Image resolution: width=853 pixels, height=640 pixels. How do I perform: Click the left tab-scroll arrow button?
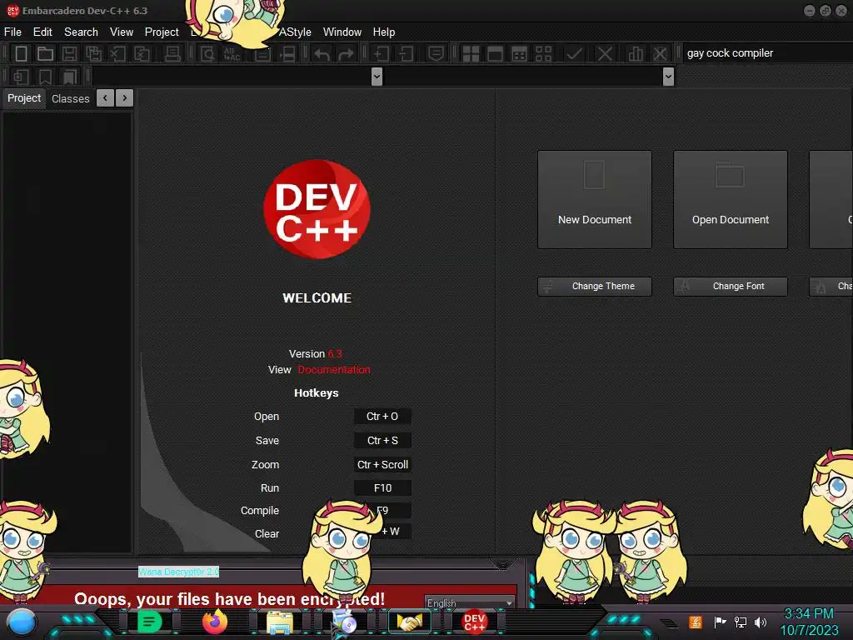coord(105,98)
